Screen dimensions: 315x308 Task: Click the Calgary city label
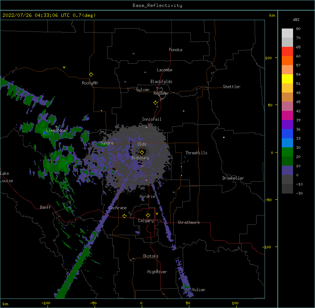(x=146, y=221)
